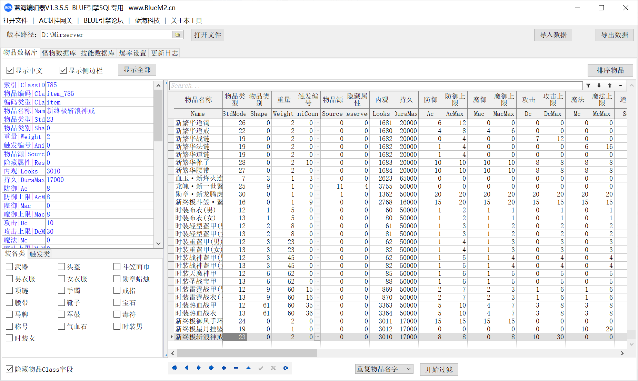Click side panel scrollbar up arrow
This screenshot has height=381, width=638.
tap(158, 86)
